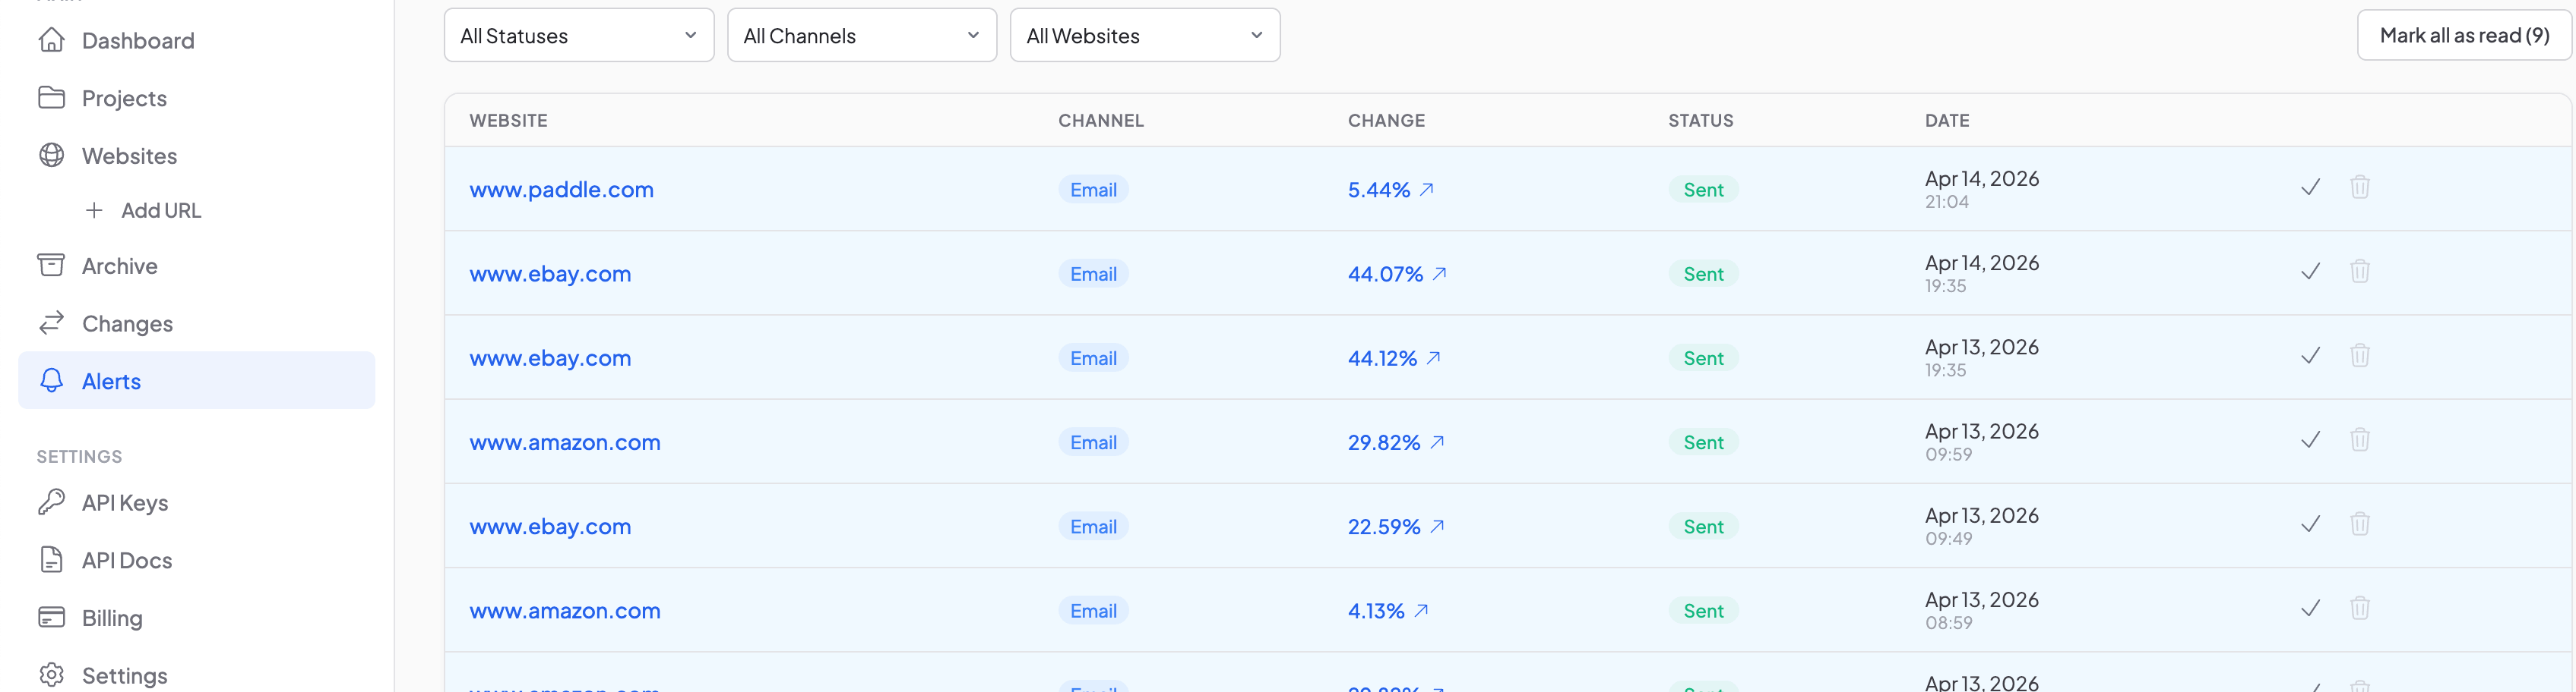This screenshot has width=2576, height=692.
Task: Delete the 22.59% ebay alert with trash icon
Action: pyautogui.click(x=2361, y=524)
